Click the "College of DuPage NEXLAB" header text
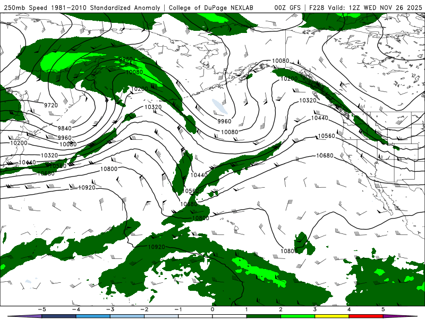This screenshot has width=425, height=319. 211,7
